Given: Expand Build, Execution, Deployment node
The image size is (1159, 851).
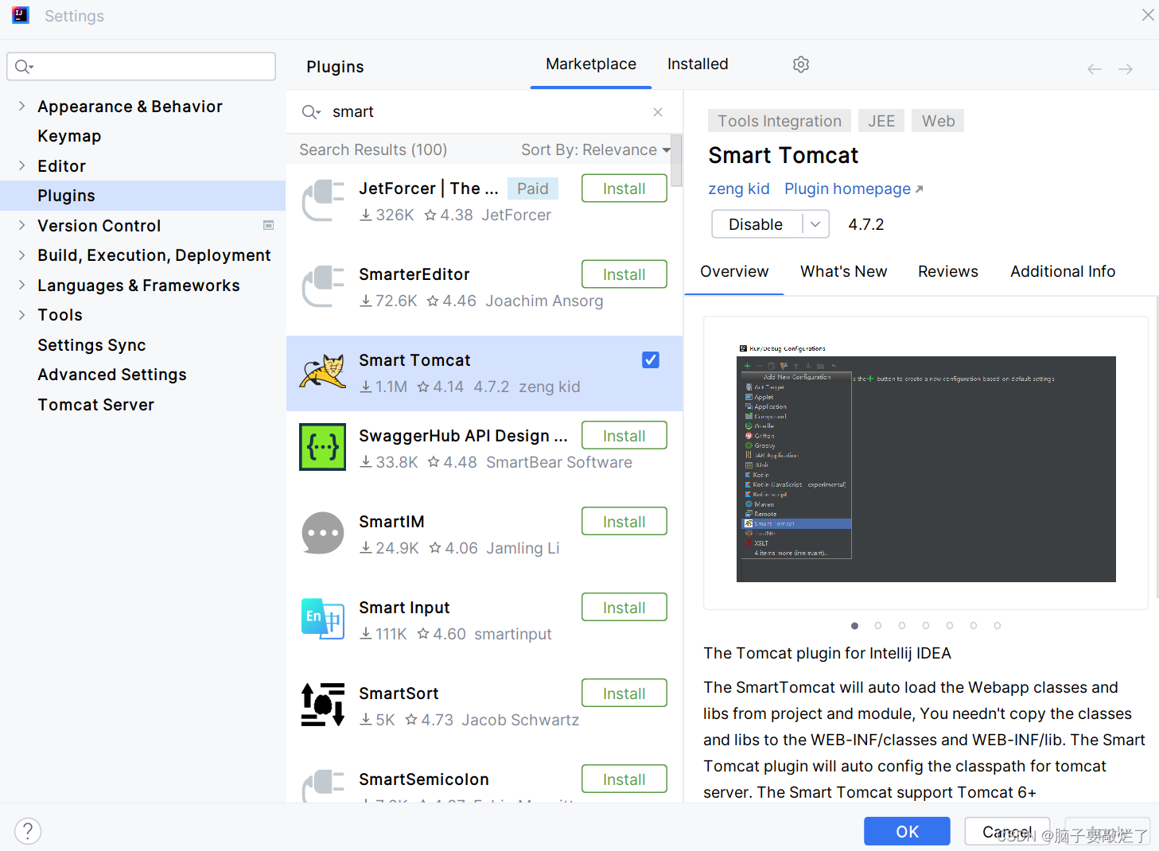Looking at the screenshot, I should point(21,255).
